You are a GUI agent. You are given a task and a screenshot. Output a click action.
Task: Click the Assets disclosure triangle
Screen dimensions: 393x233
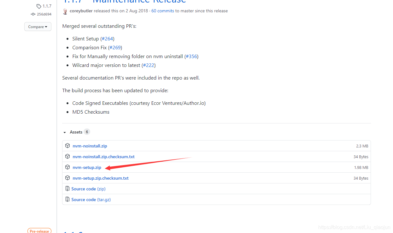[x=65, y=132]
